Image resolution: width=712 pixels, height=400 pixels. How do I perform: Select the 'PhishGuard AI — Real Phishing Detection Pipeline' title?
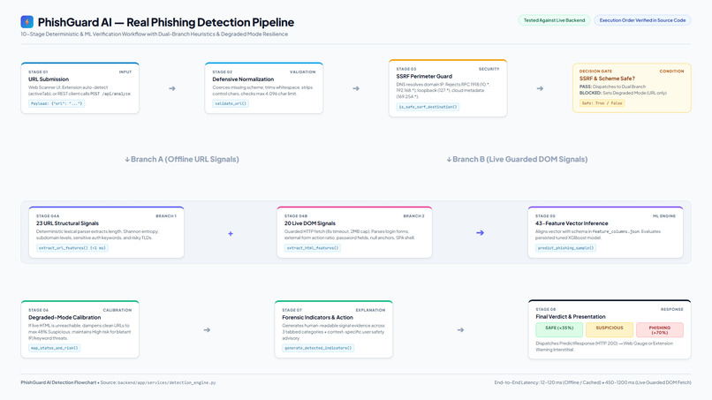(166, 22)
